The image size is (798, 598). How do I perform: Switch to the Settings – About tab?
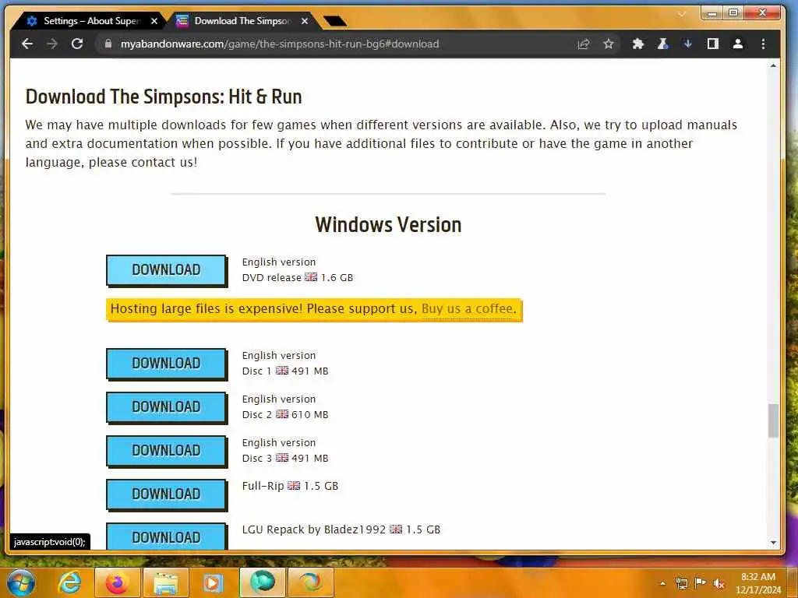[x=88, y=21]
